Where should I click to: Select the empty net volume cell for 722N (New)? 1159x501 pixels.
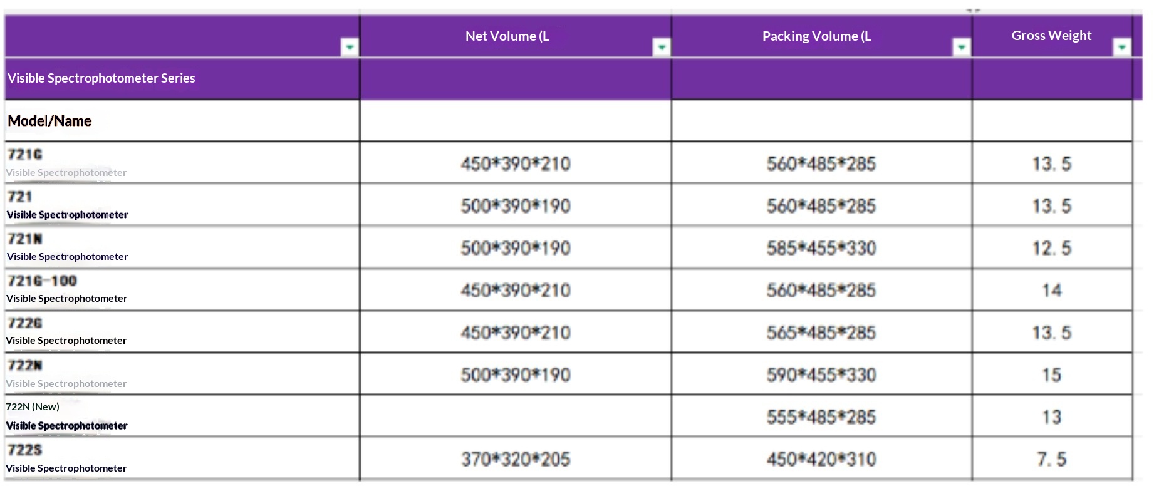tap(515, 416)
